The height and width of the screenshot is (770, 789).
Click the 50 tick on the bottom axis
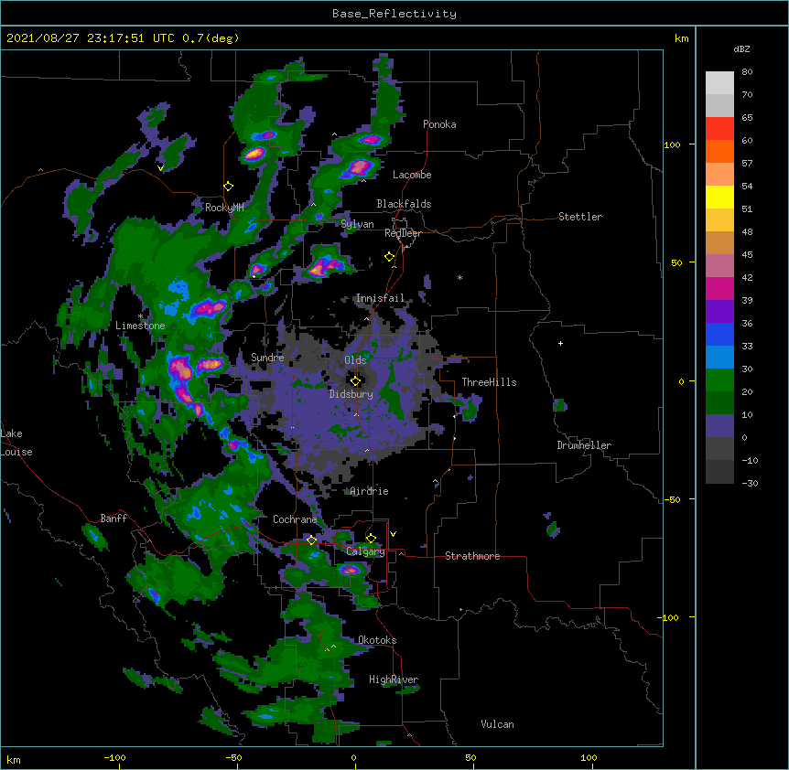point(470,757)
